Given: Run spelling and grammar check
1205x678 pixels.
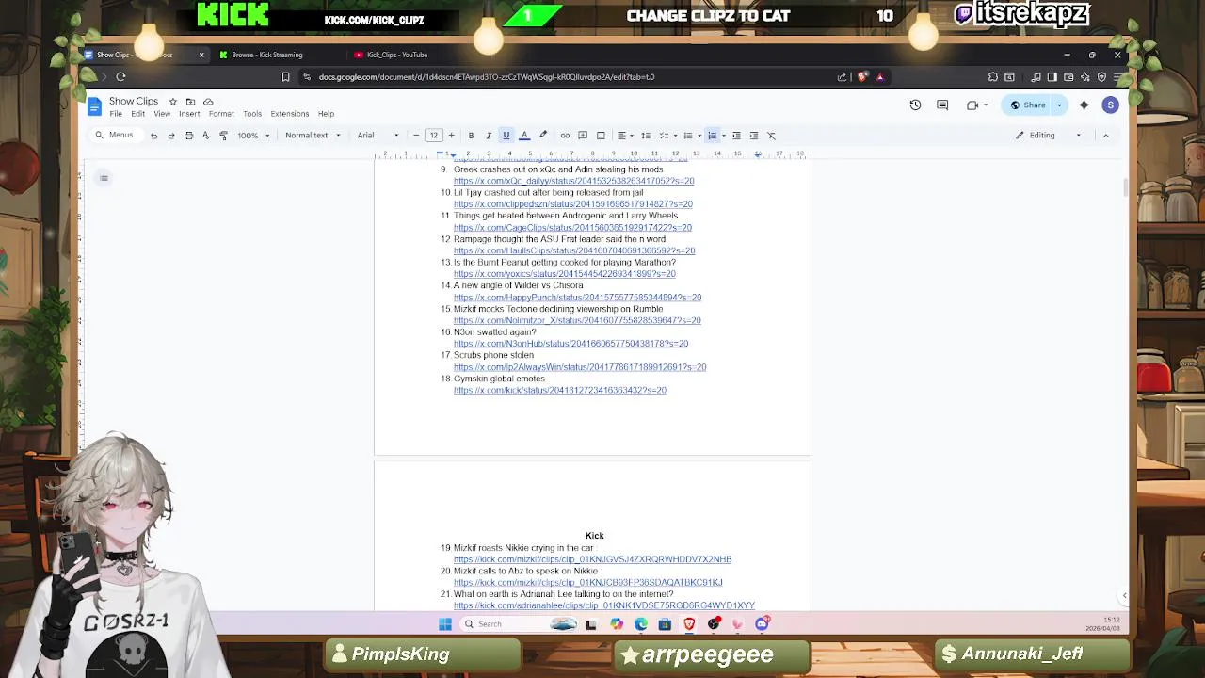Looking at the screenshot, I should [x=205, y=136].
